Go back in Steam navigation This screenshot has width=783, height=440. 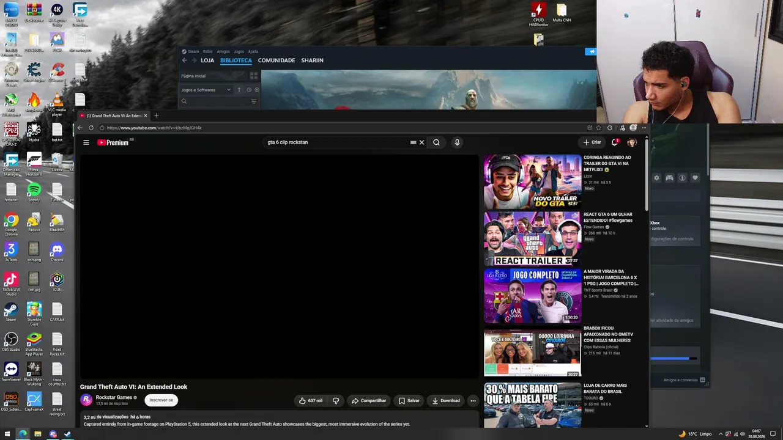184,61
